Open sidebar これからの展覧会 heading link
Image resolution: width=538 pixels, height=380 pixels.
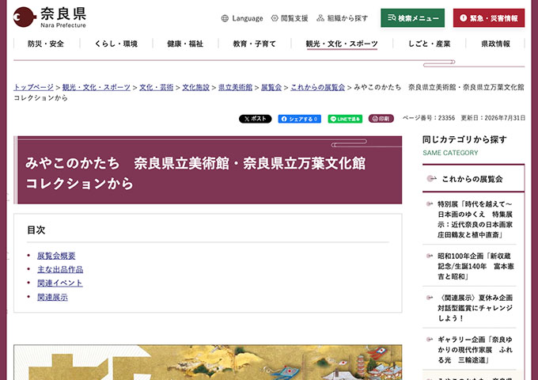point(473,179)
